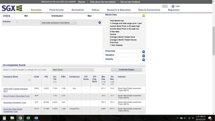Check the Volume checkbox
Viewport: 215px width, 121px height.
[x=106, y=34]
